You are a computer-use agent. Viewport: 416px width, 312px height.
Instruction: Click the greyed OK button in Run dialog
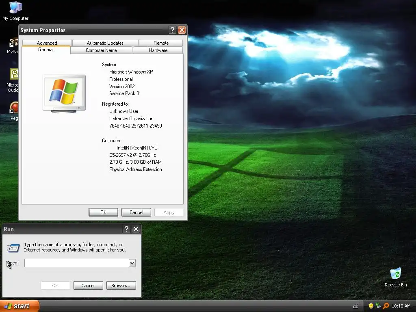pyautogui.click(x=55, y=286)
